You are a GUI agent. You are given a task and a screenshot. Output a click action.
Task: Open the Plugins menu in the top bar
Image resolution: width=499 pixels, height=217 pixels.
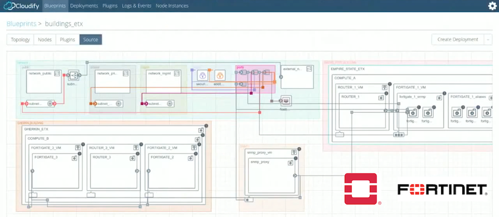point(110,6)
